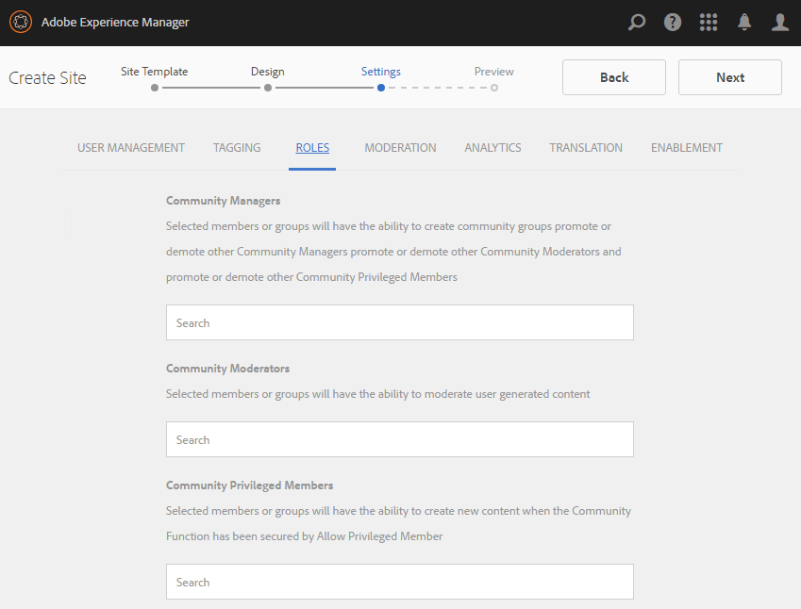Click the Preview step circle
801x609 pixels.
[x=494, y=88]
